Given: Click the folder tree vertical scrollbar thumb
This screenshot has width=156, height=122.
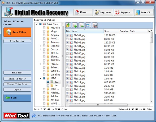Looking at the screenshot, I should point(63,56).
